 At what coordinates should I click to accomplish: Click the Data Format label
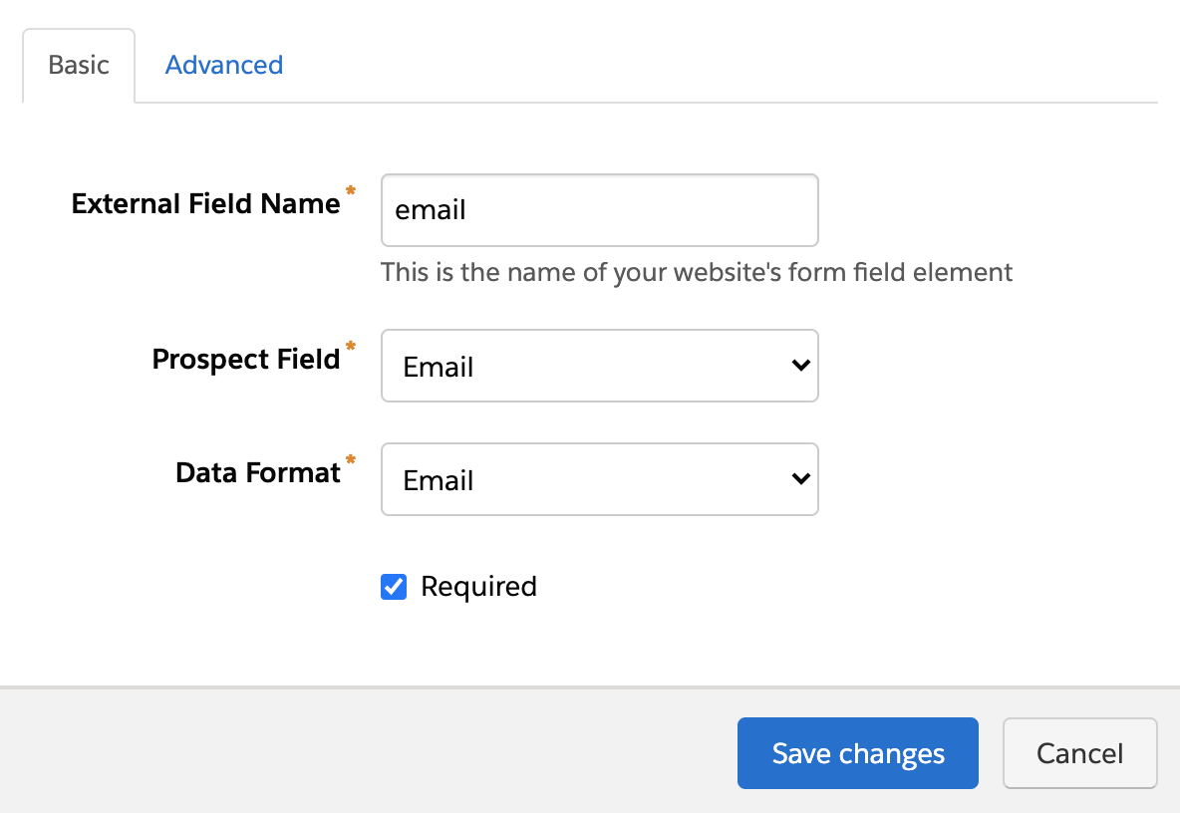(257, 472)
